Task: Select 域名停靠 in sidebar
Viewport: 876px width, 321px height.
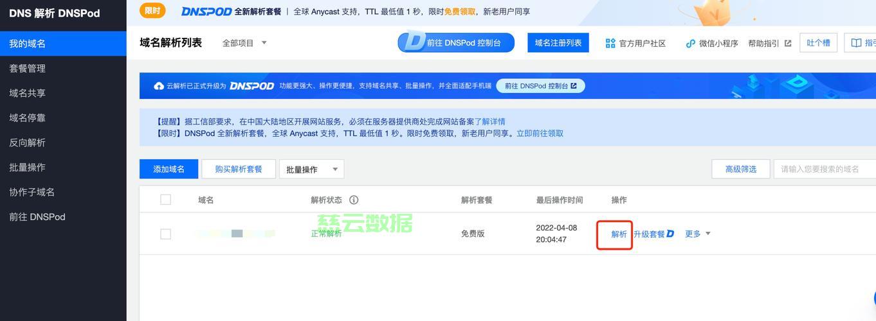Action: click(63, 117)
